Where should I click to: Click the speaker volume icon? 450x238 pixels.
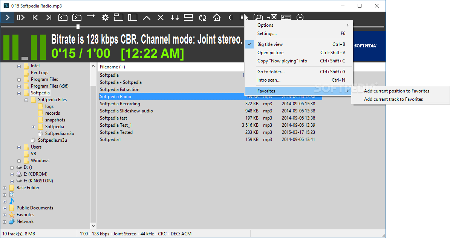230,17
